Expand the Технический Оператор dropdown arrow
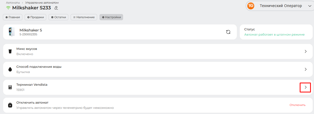314x114 pixels. [x=309, y=6]
